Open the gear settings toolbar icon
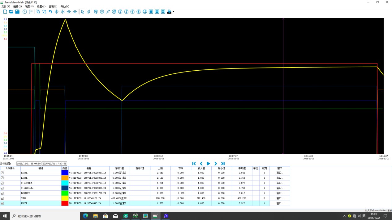This screenshot has width=392, height=220. click(102, 12)
